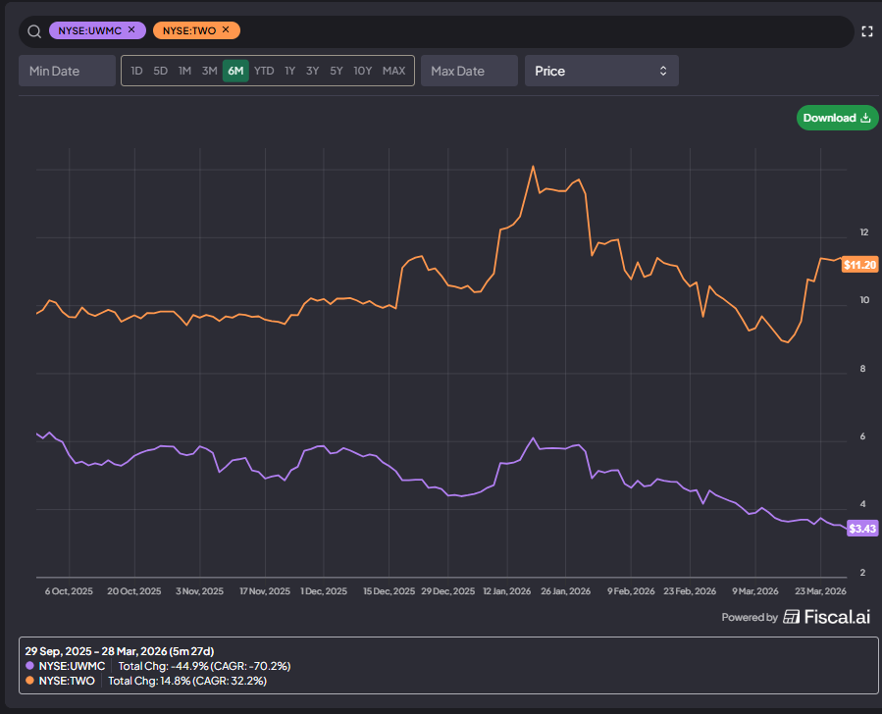Focus the Max Date field
The height and width of the screenshot is (714, 882).
click(x=469, y=71)
